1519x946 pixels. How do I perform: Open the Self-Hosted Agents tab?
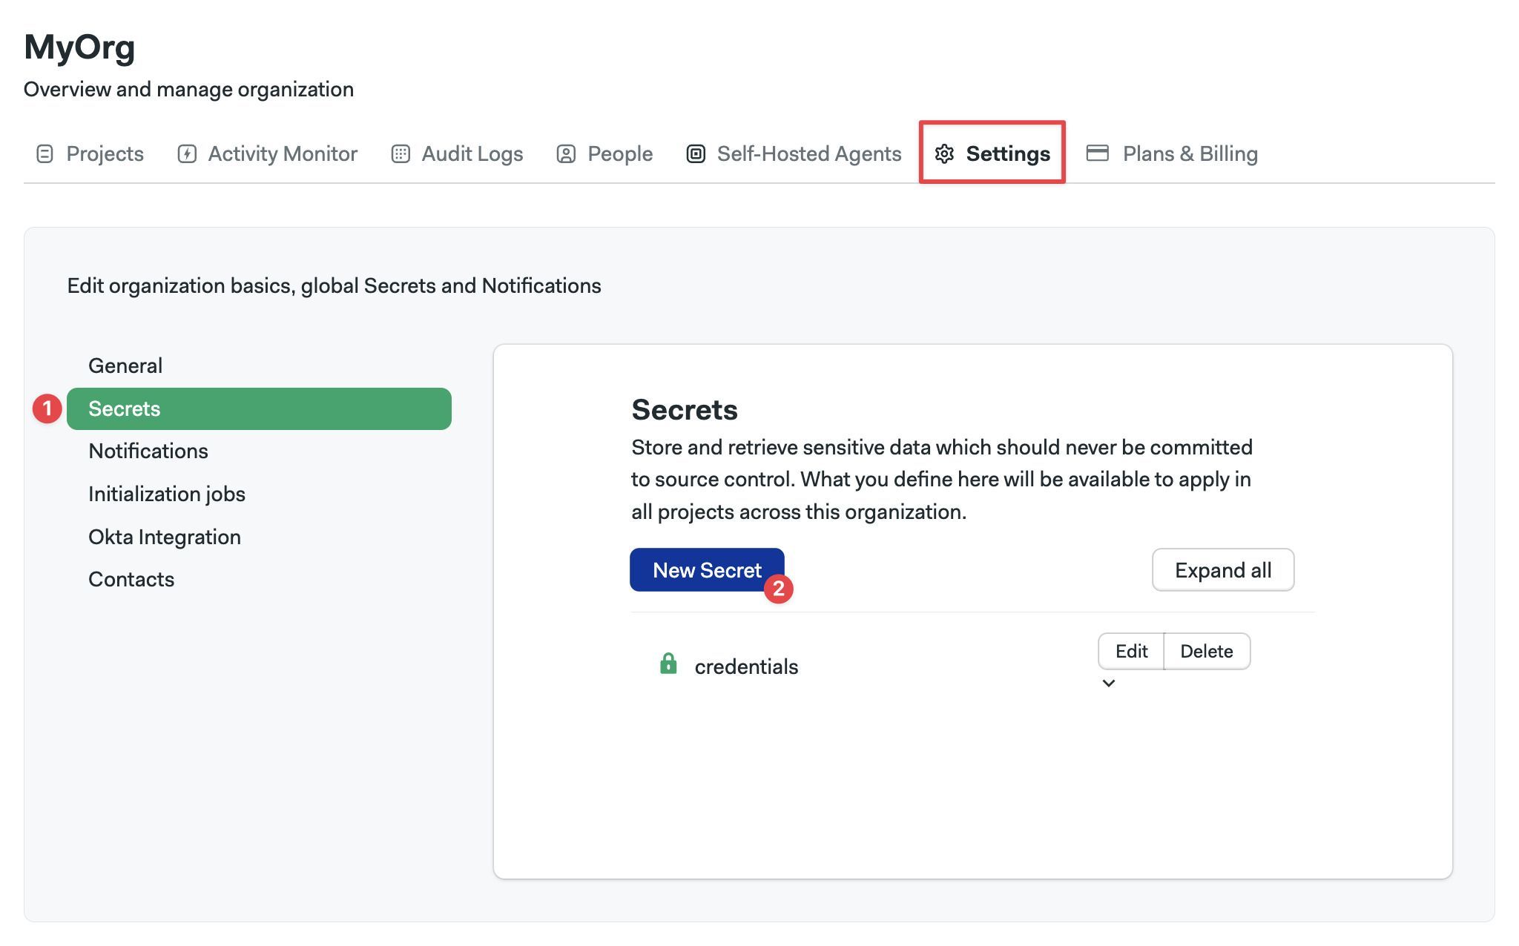(794, 153)
